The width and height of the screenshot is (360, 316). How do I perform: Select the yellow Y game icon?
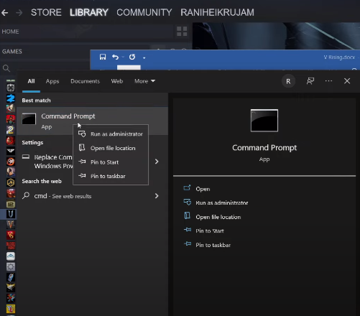(x=11, y=309)
